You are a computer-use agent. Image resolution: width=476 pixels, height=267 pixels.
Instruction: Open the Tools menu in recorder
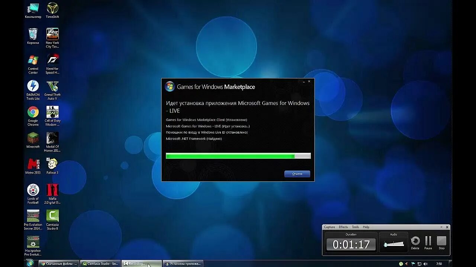356,227
